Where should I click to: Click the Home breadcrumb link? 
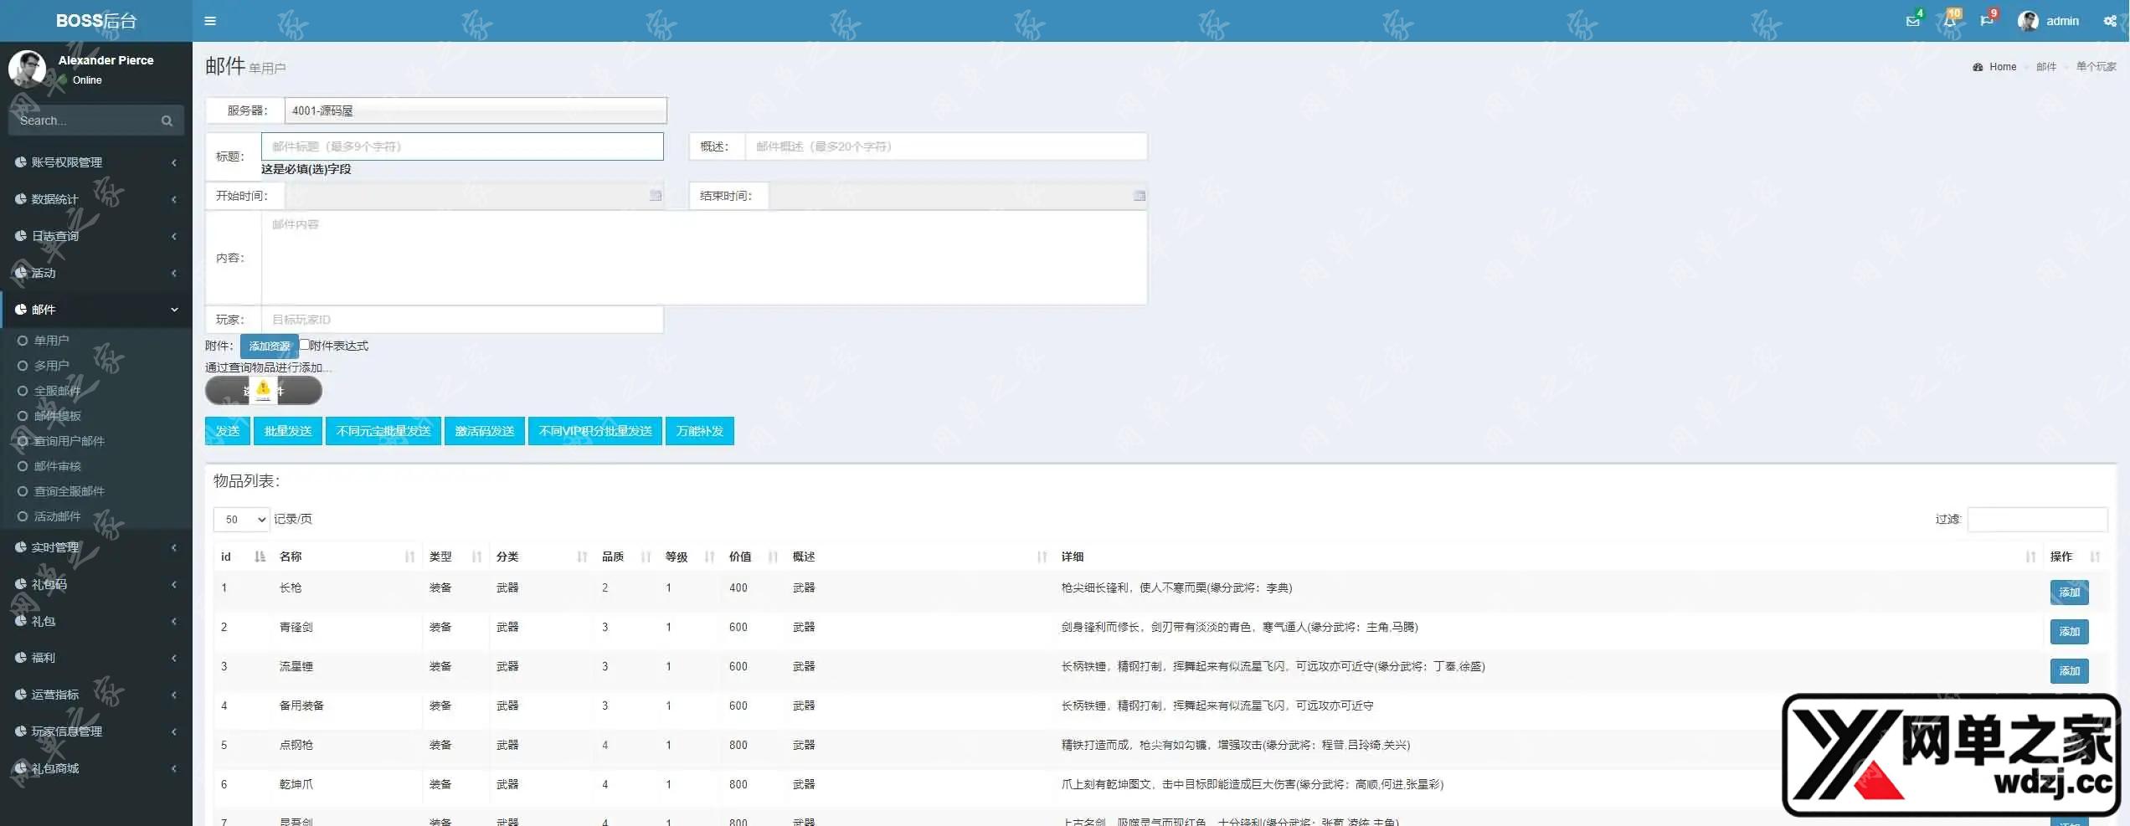coord(2003,66)
